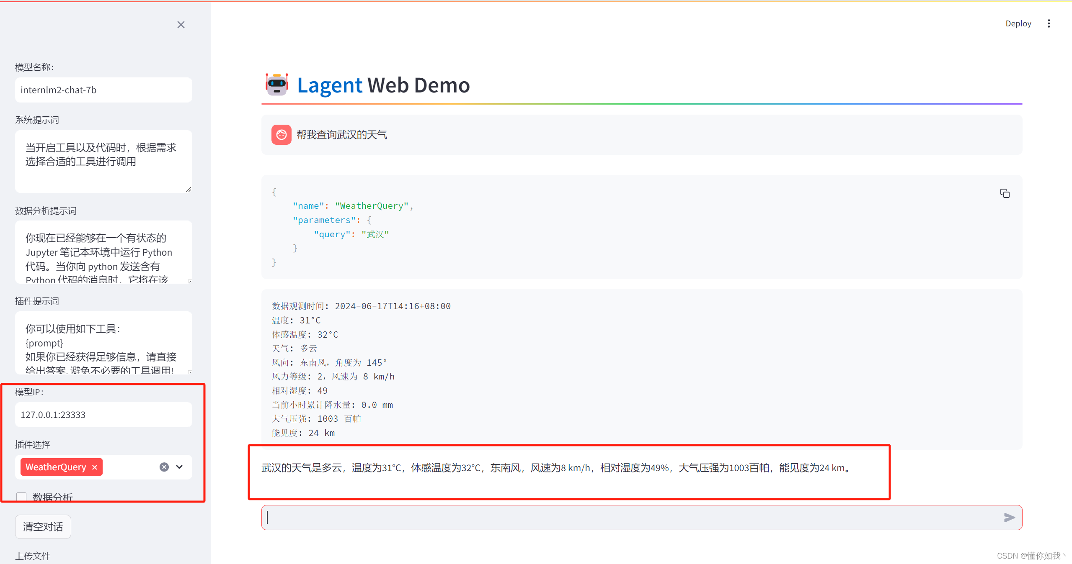Click the query value "武汉" in JSON
This screenshot has height=564, width=1072.
[x=375, y=234]
